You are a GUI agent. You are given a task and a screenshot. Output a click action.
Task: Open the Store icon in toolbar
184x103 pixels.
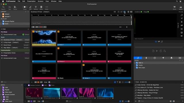[x=175, y=8]
